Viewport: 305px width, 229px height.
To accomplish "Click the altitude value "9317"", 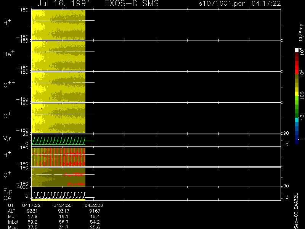I will [x=63, y=211].
